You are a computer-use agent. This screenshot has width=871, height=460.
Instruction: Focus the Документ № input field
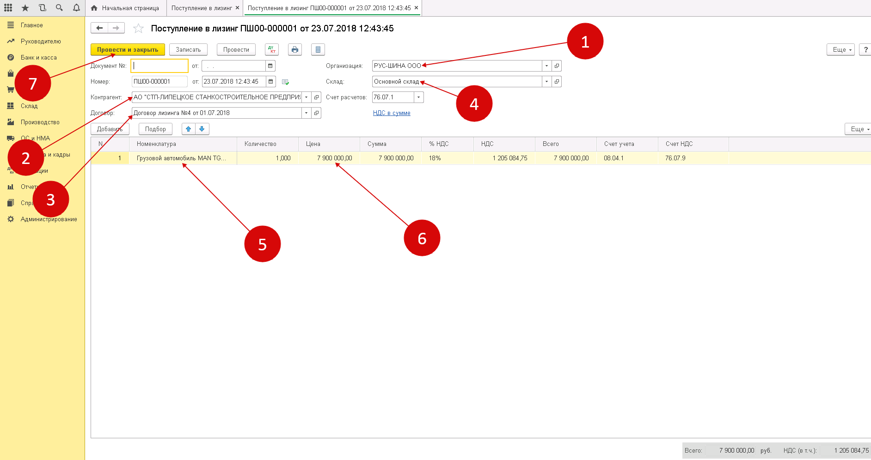(x=159, y=66)
